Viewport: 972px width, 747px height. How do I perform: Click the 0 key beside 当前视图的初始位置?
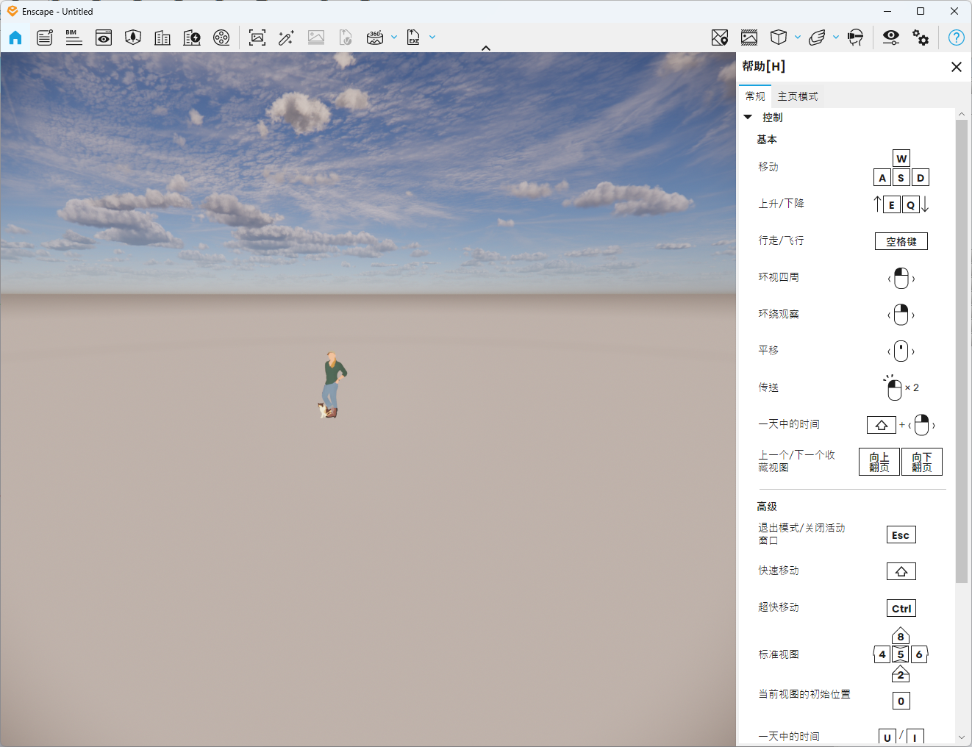point(901,701)
